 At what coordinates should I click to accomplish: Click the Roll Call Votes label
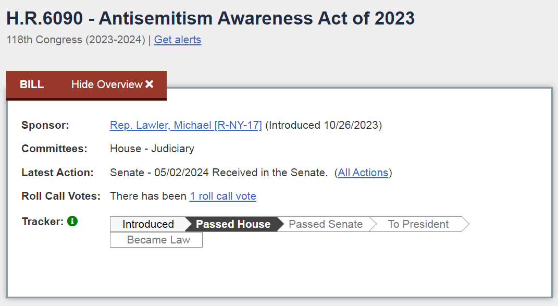point(61,196)
